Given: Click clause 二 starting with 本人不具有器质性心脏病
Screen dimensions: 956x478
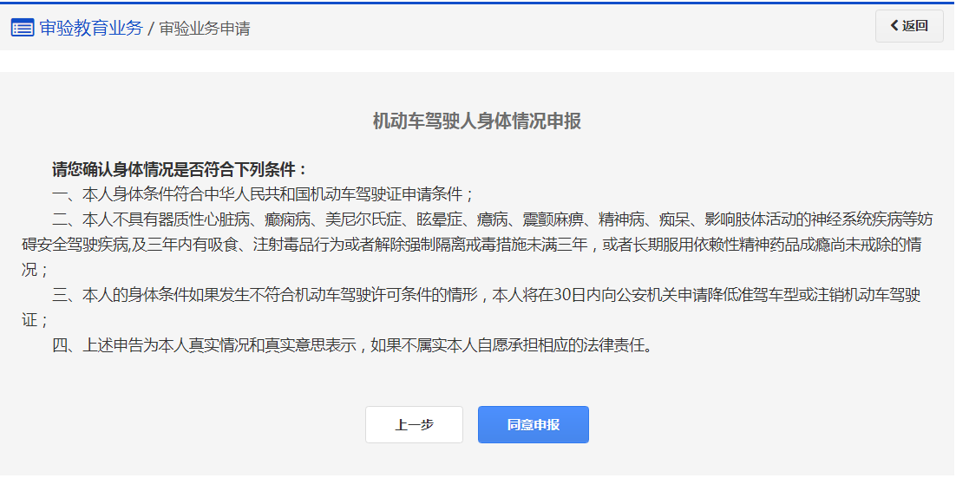Looking at the screenshot, I should click(486, 219).
